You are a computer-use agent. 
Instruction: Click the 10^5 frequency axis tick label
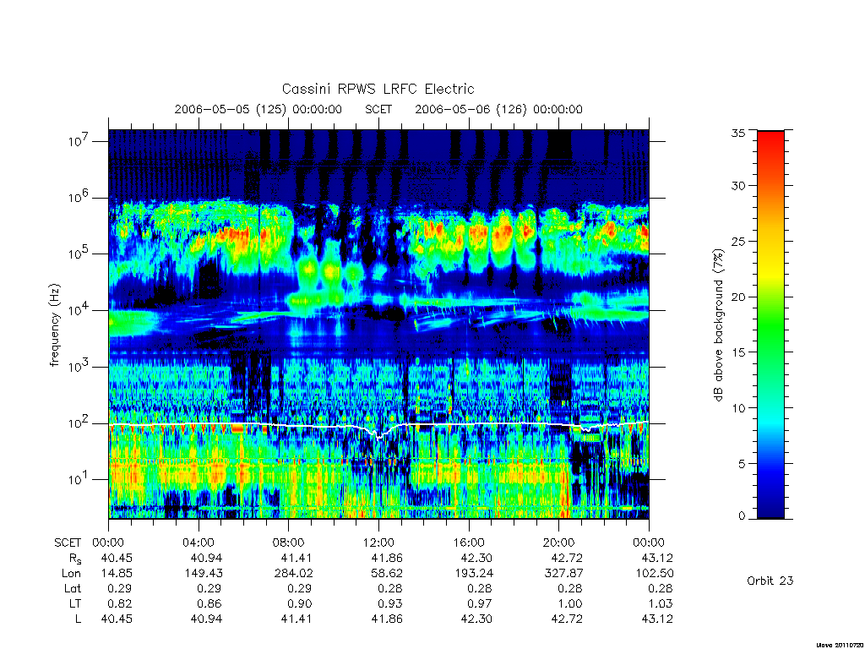click(79, 254)
